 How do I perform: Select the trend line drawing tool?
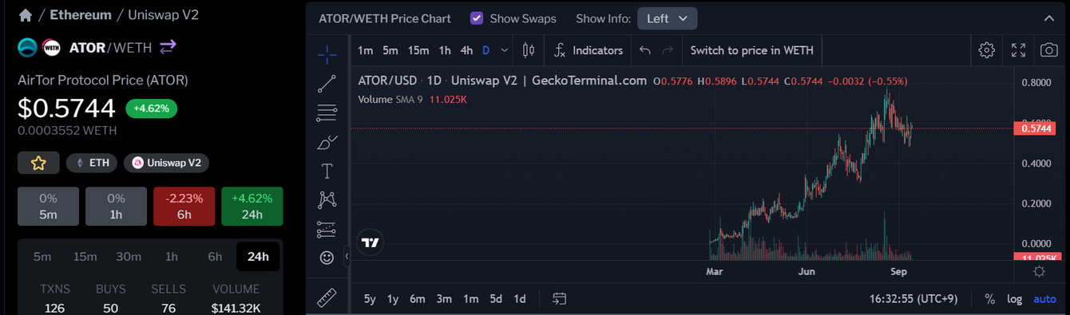point(327,83)
